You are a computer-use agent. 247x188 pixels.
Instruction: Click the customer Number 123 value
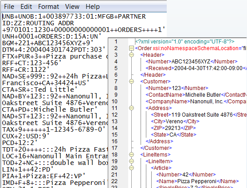(176, 88)
